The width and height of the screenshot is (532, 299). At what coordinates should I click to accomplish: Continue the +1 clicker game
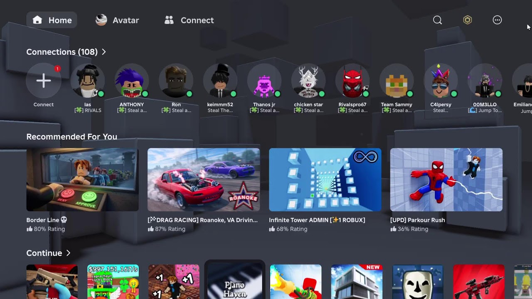[x=174, y=282]
